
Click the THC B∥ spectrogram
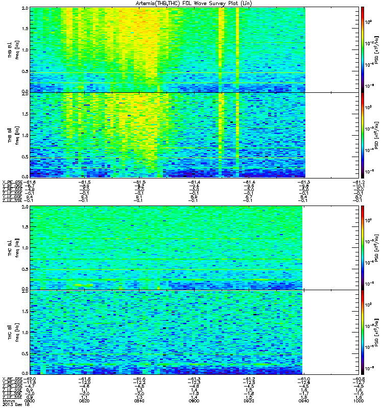click(x=166, y=333)
